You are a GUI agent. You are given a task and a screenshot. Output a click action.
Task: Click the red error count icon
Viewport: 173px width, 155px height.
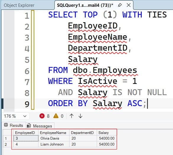(42, 116)
